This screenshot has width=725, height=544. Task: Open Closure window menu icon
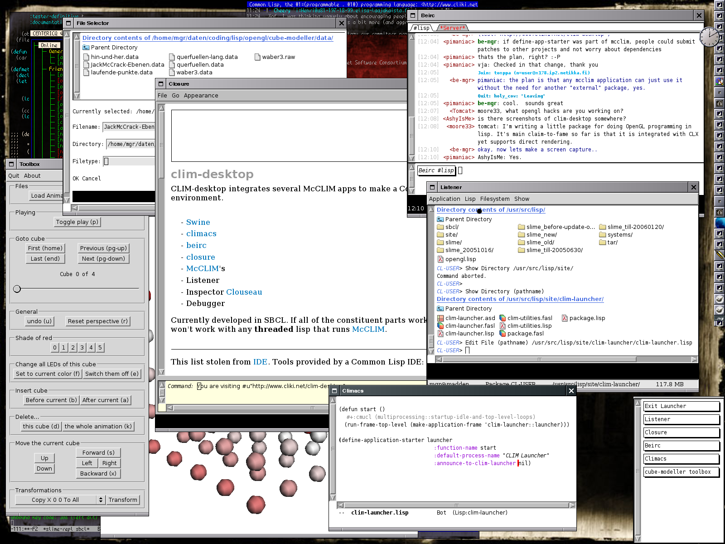[161, 84]
